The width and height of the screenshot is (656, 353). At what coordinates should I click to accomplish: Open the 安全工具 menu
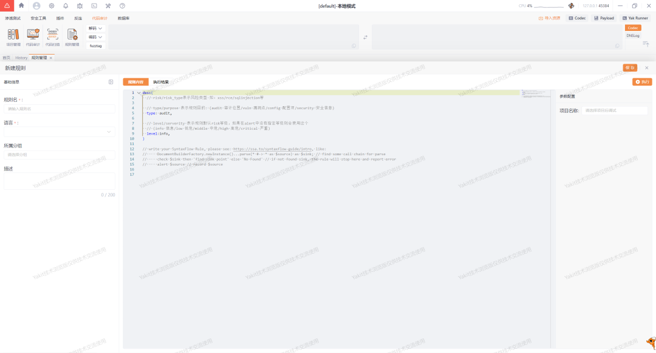tap(38, 18)
